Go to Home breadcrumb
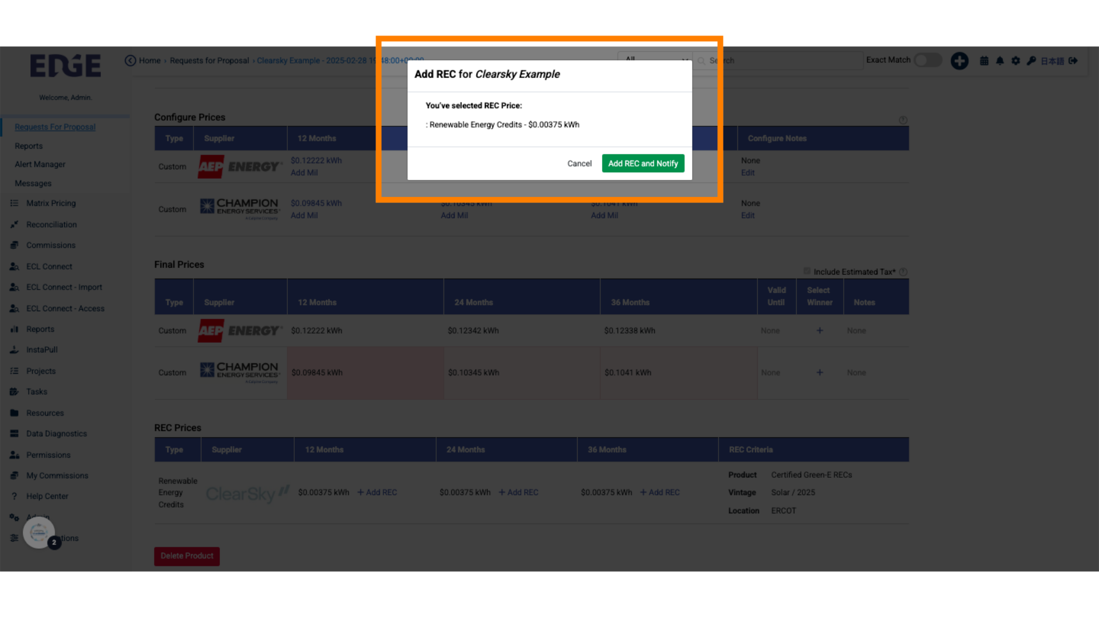Screen dimensions: 1099x618 pyautogui.click(x=150, y=61)
